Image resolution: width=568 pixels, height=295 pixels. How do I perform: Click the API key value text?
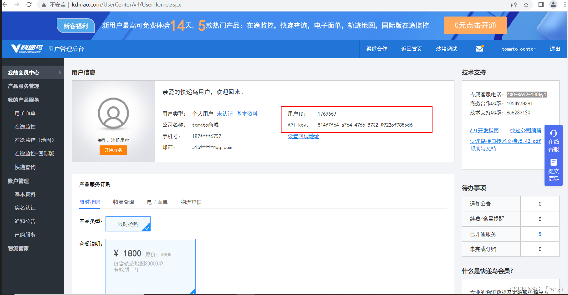coord(365,125)
